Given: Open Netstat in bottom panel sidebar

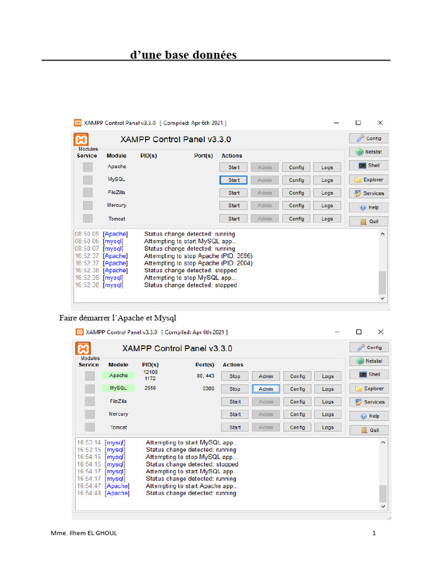Looking at the screenshot, I should click(369, 361).
